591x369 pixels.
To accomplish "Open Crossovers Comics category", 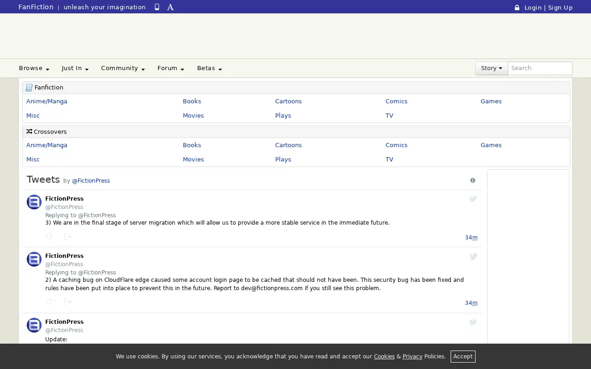I will (397, 145).
